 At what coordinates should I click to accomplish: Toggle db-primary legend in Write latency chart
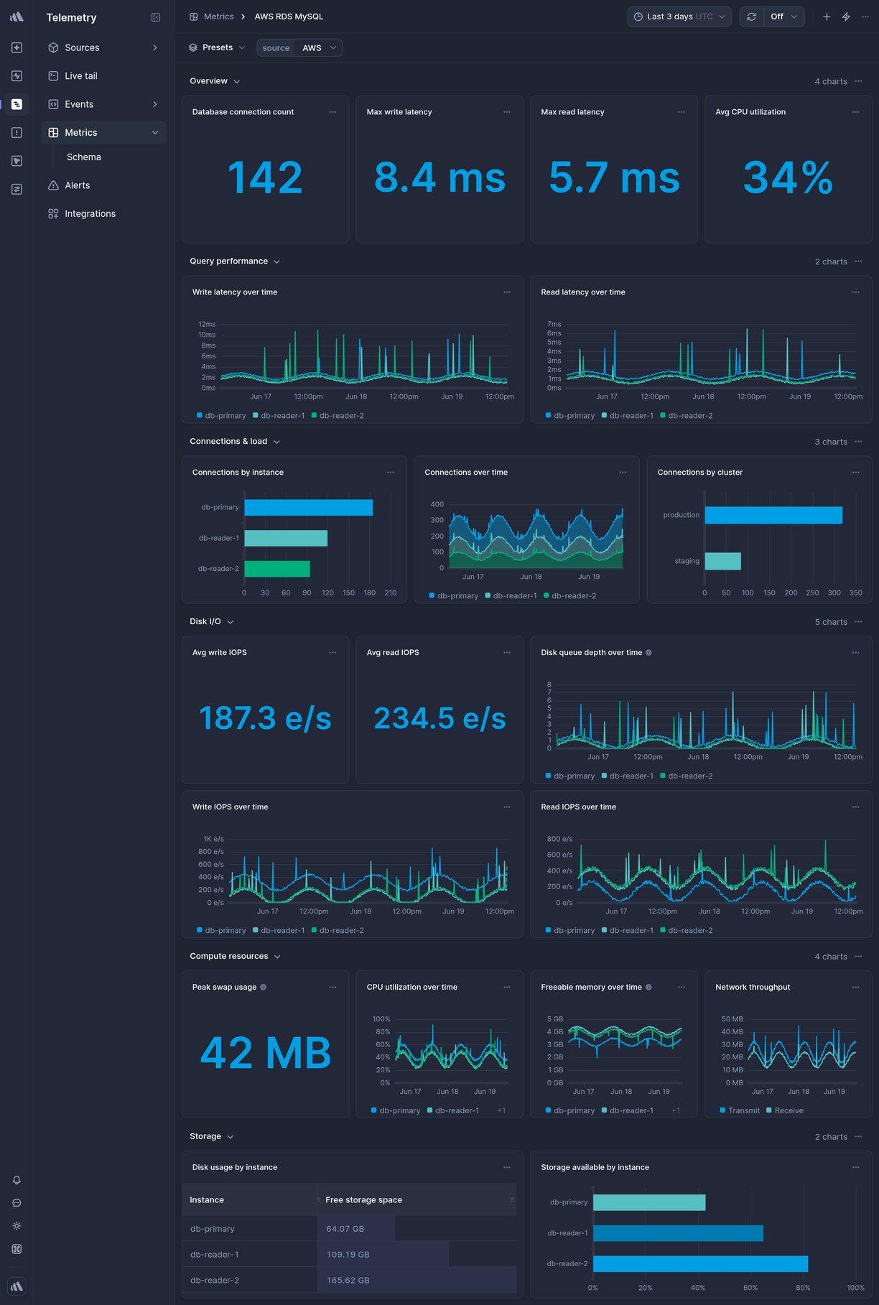pyautogui.click(x=221, y=416)
